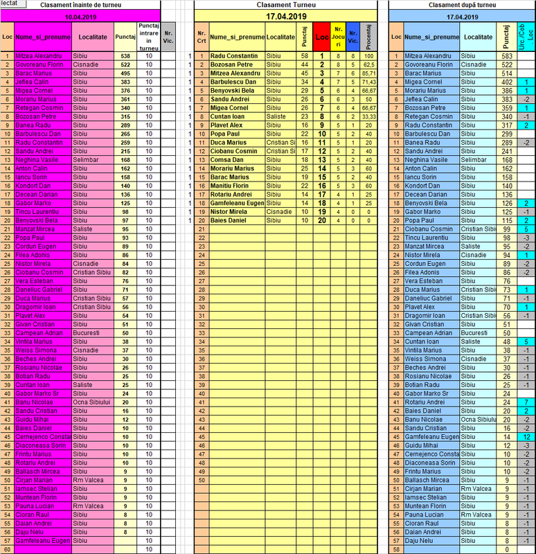Select the blue 'Nr. Vic.' header in tournament table
Viewport: 536px width, 554px height.
[x=353, y=37]
